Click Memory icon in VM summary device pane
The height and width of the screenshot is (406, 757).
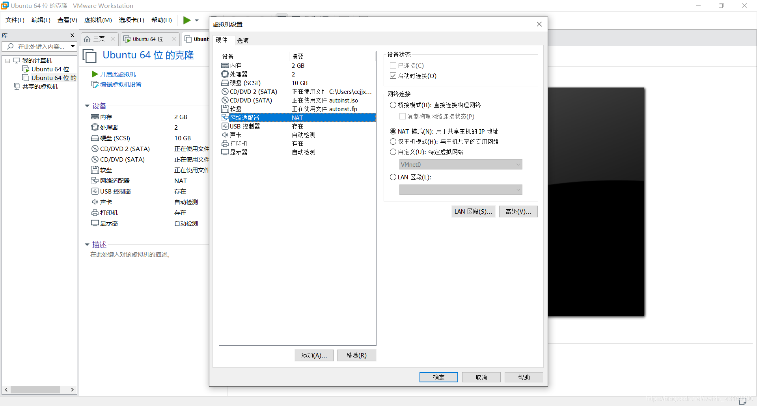(x=95, y=117)
